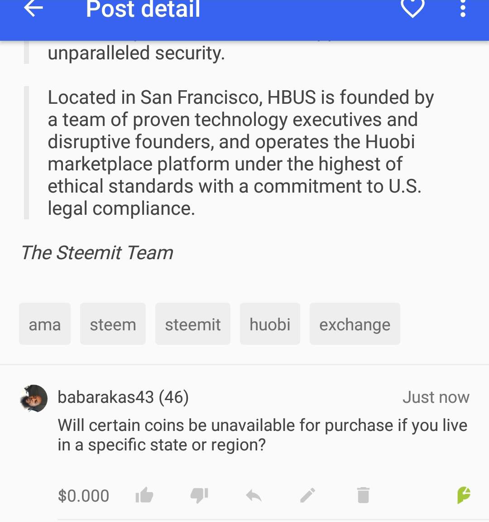
Task: Downvote the comment with thumbs-down icon
Action: click(x=199, y=495)
